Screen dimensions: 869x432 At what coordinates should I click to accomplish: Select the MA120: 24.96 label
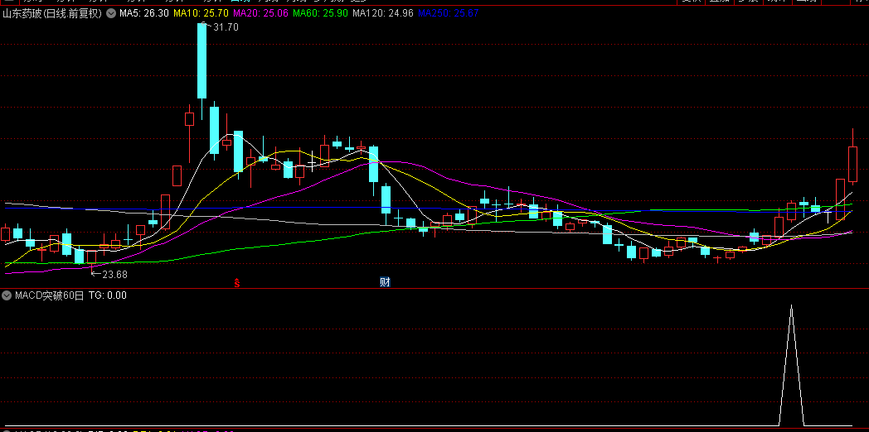point(383,13)
